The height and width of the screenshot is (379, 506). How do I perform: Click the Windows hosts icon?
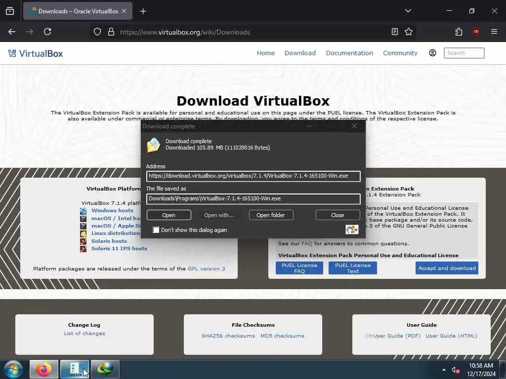click(x=83, y=211)
